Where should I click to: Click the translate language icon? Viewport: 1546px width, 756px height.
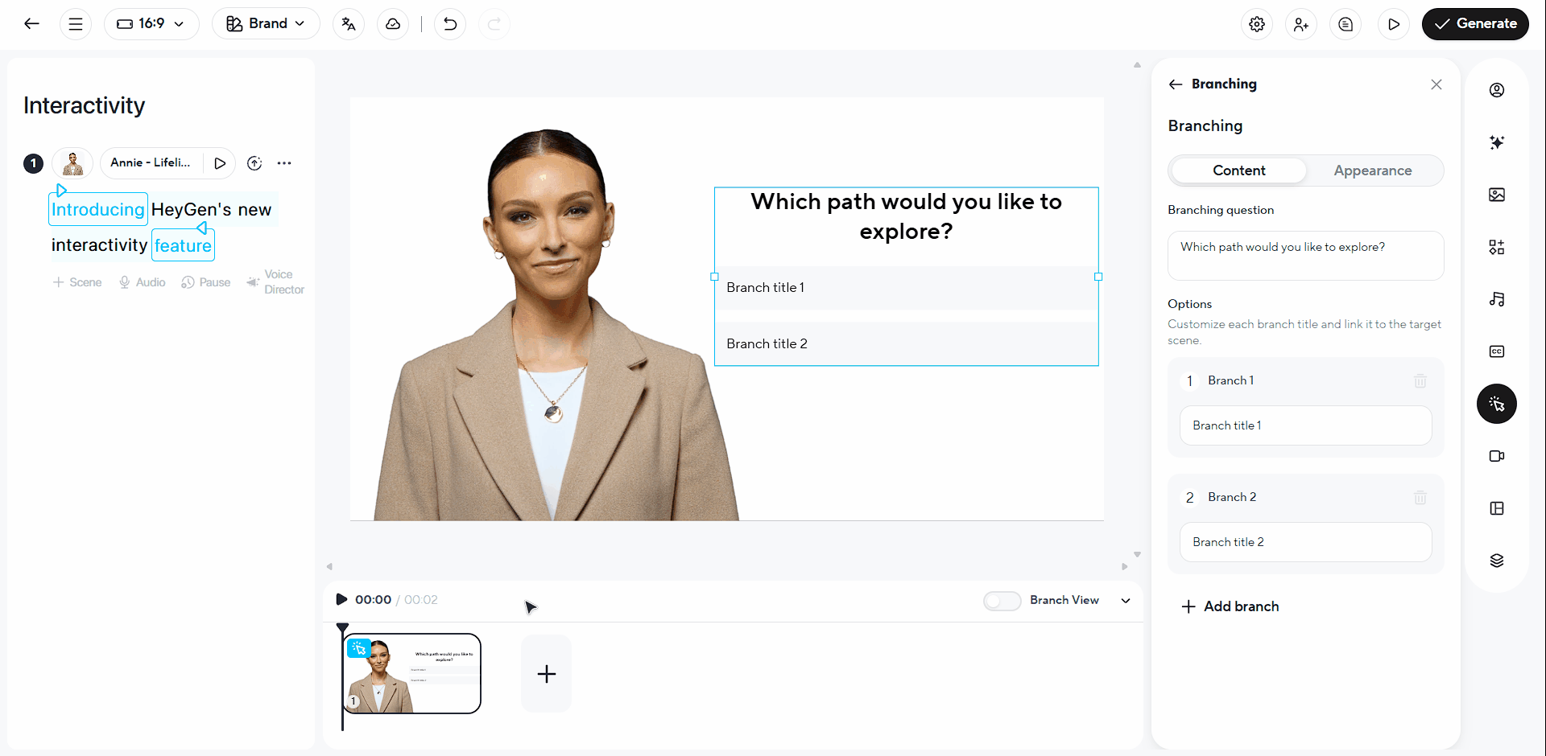click(x=349, y=24)
